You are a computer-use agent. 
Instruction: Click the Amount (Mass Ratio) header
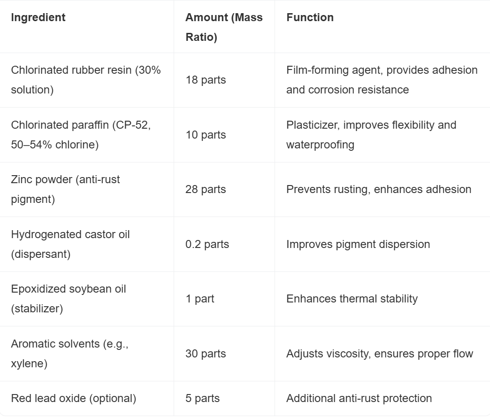point(224,27)
